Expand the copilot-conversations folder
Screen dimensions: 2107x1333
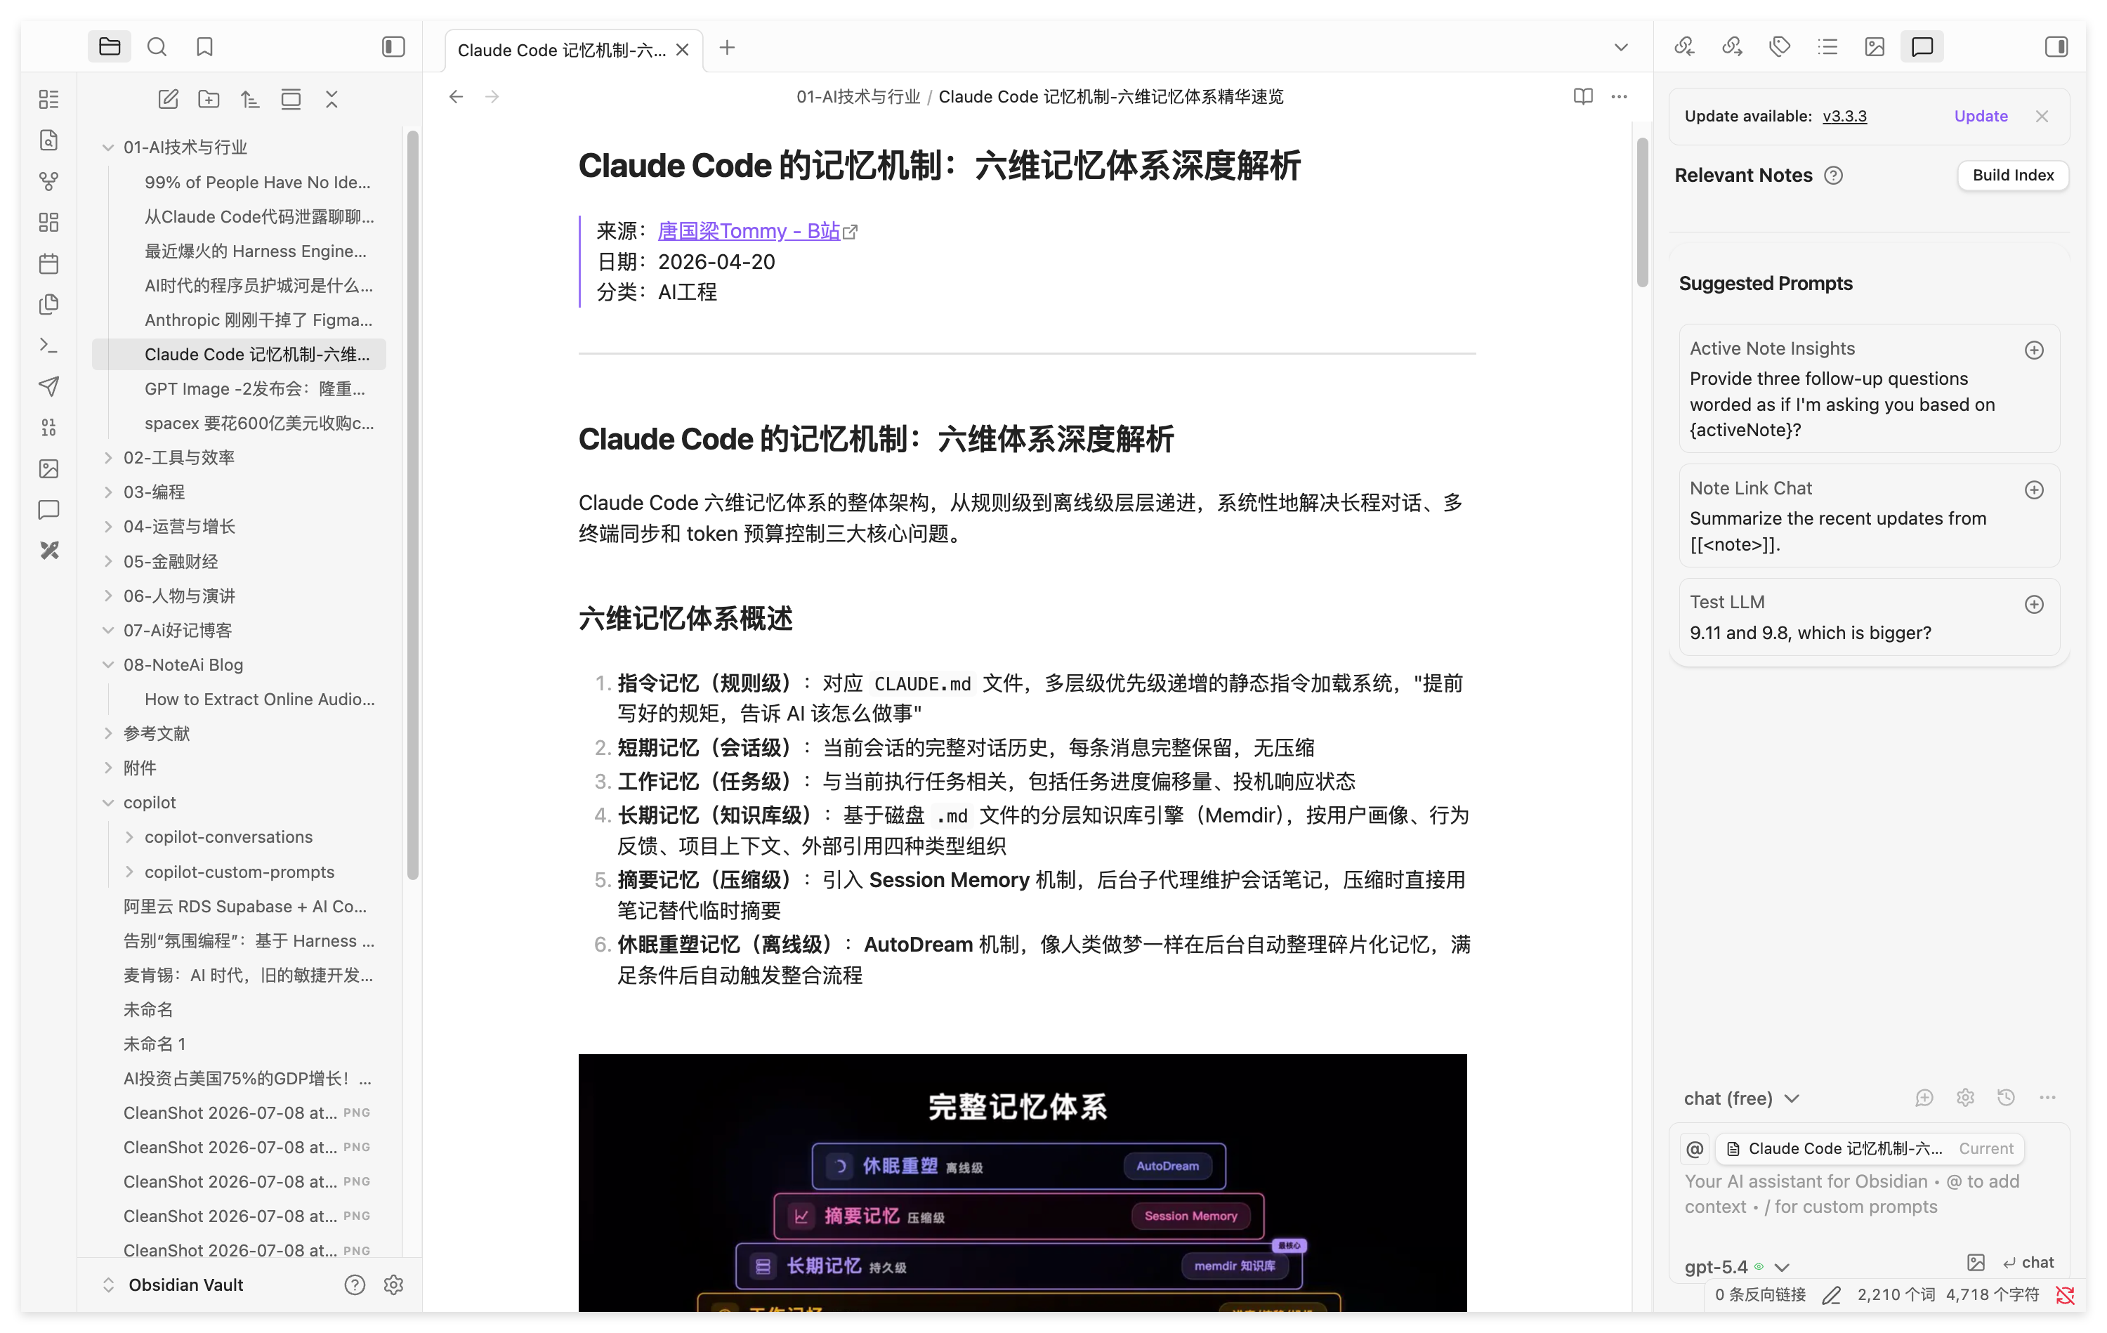pyautogui.click(x=129, y=836)
